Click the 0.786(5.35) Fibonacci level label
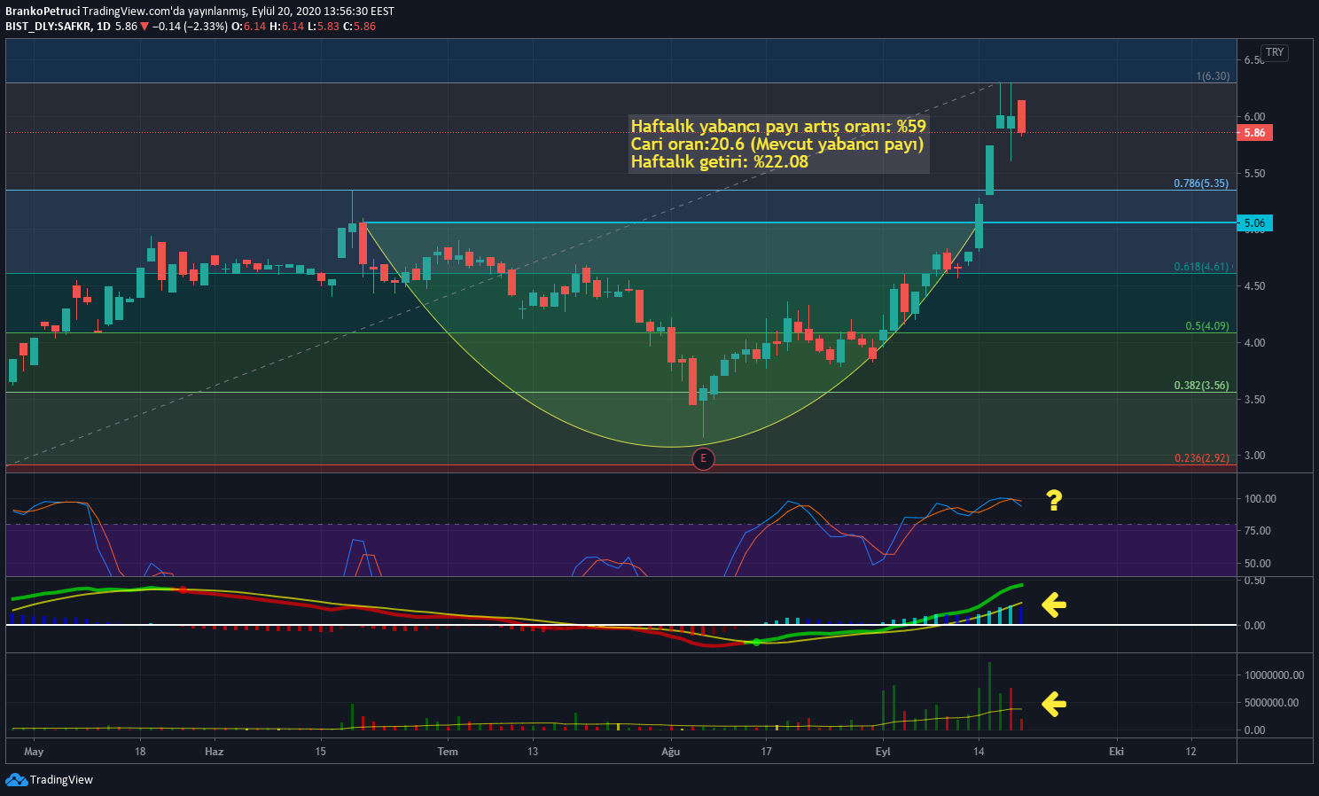 pyautogui.click(x=1201, y=183)
